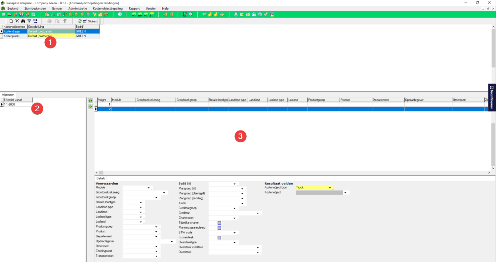496x262 pixels.
Task: Click the shopping cart icon in green toolbar
Action: point(204,15)
